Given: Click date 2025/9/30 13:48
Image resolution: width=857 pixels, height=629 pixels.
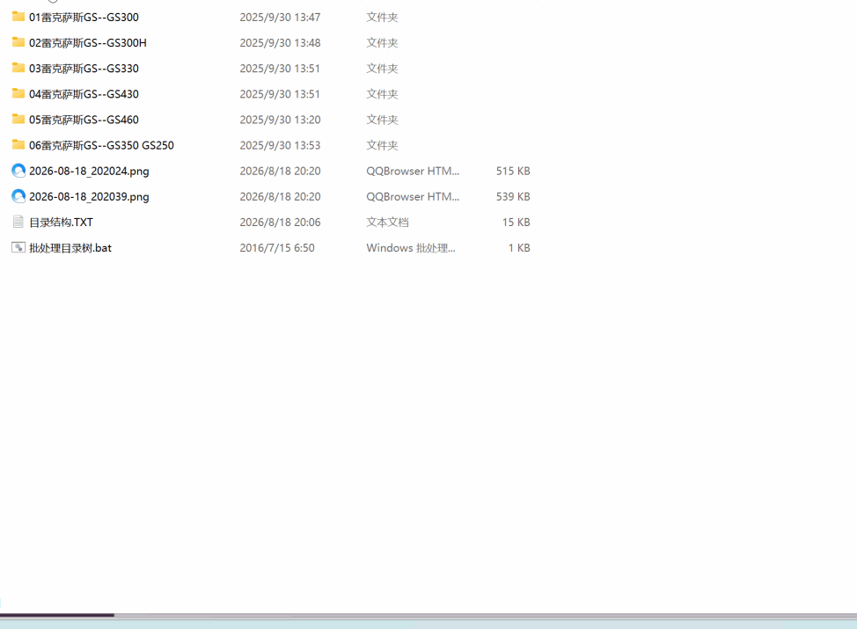Looking at the screenshot, I should (280, 42).
